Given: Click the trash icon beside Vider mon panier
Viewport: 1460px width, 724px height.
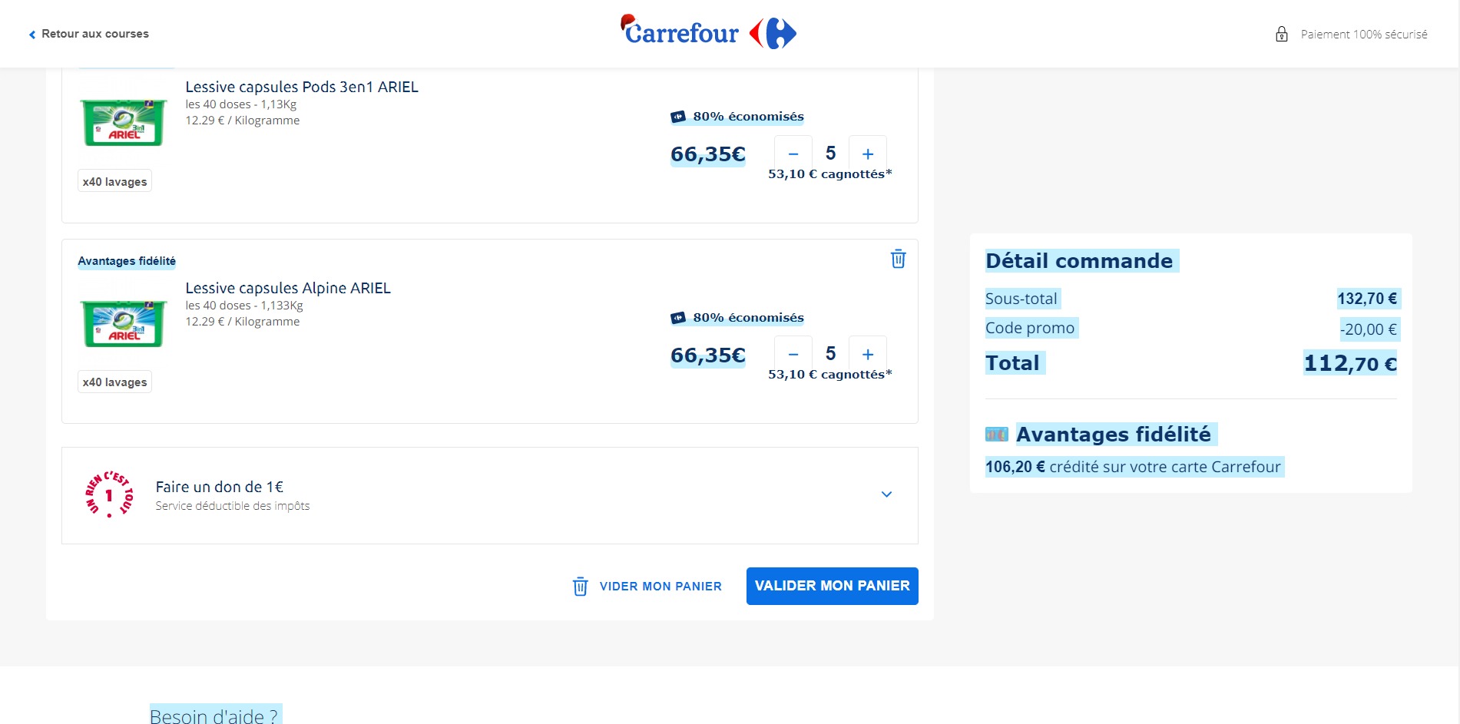Looking at the screenshot, I should [x=581, y=587].
